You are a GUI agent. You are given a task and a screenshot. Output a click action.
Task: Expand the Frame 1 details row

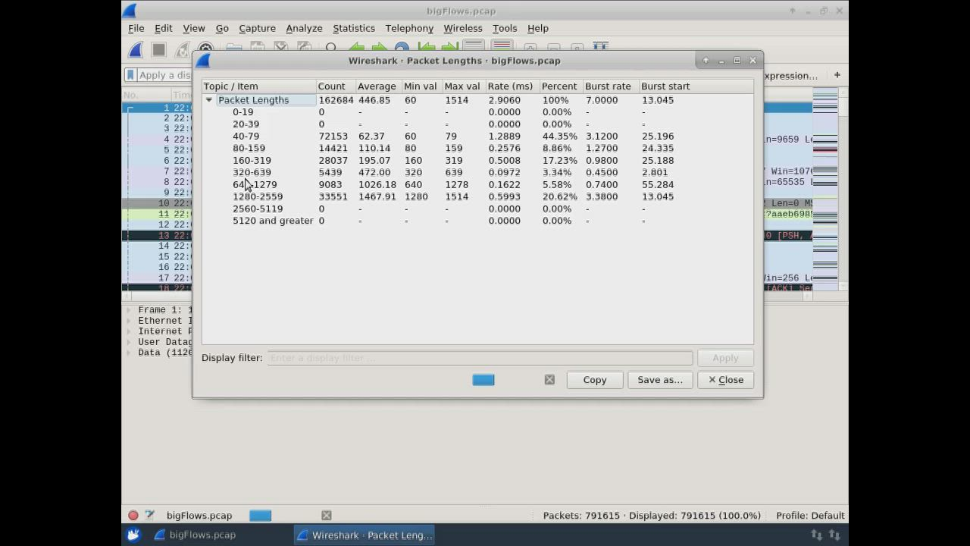(129, 310)
